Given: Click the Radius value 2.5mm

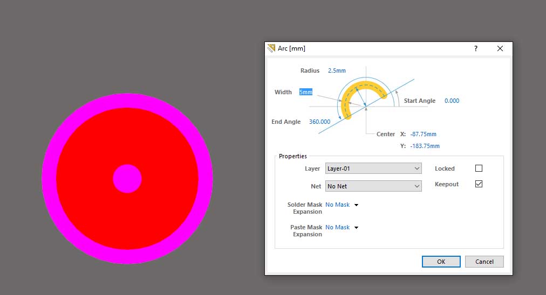Looking at the screenshot, I should tap(337, 71).
